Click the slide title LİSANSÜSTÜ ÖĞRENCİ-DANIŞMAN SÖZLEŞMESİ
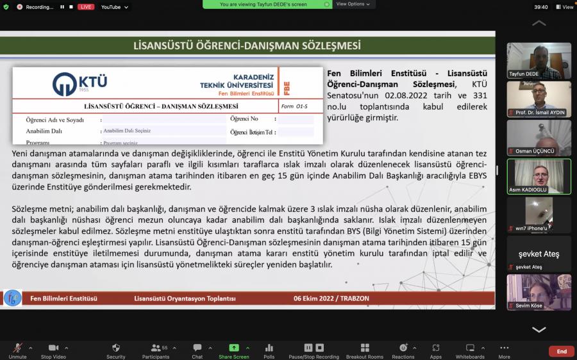Image resolution: width=577 pixels, height=360 pixels. (x=247, y=45)
